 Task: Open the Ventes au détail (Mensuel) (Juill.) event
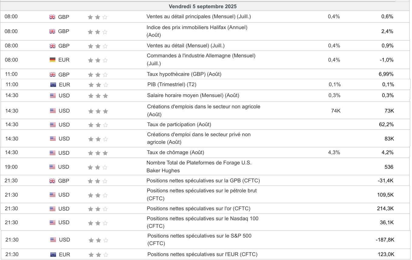[x=186, y=46]
